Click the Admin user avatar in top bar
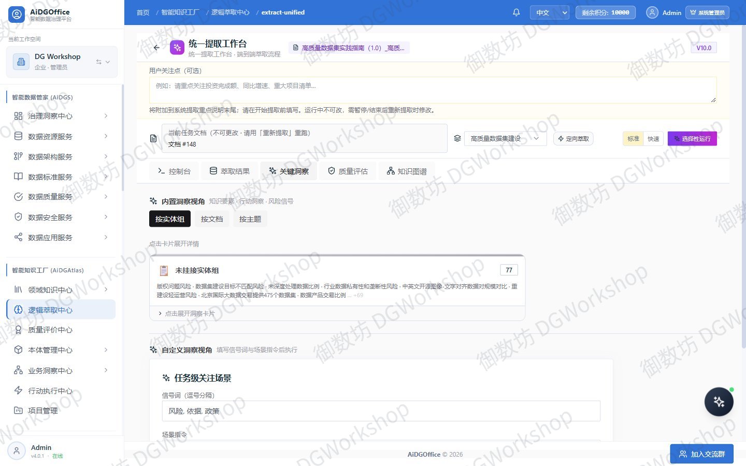Image resolution: width=746 pixels, height=466 pixels. click(652, 12)
